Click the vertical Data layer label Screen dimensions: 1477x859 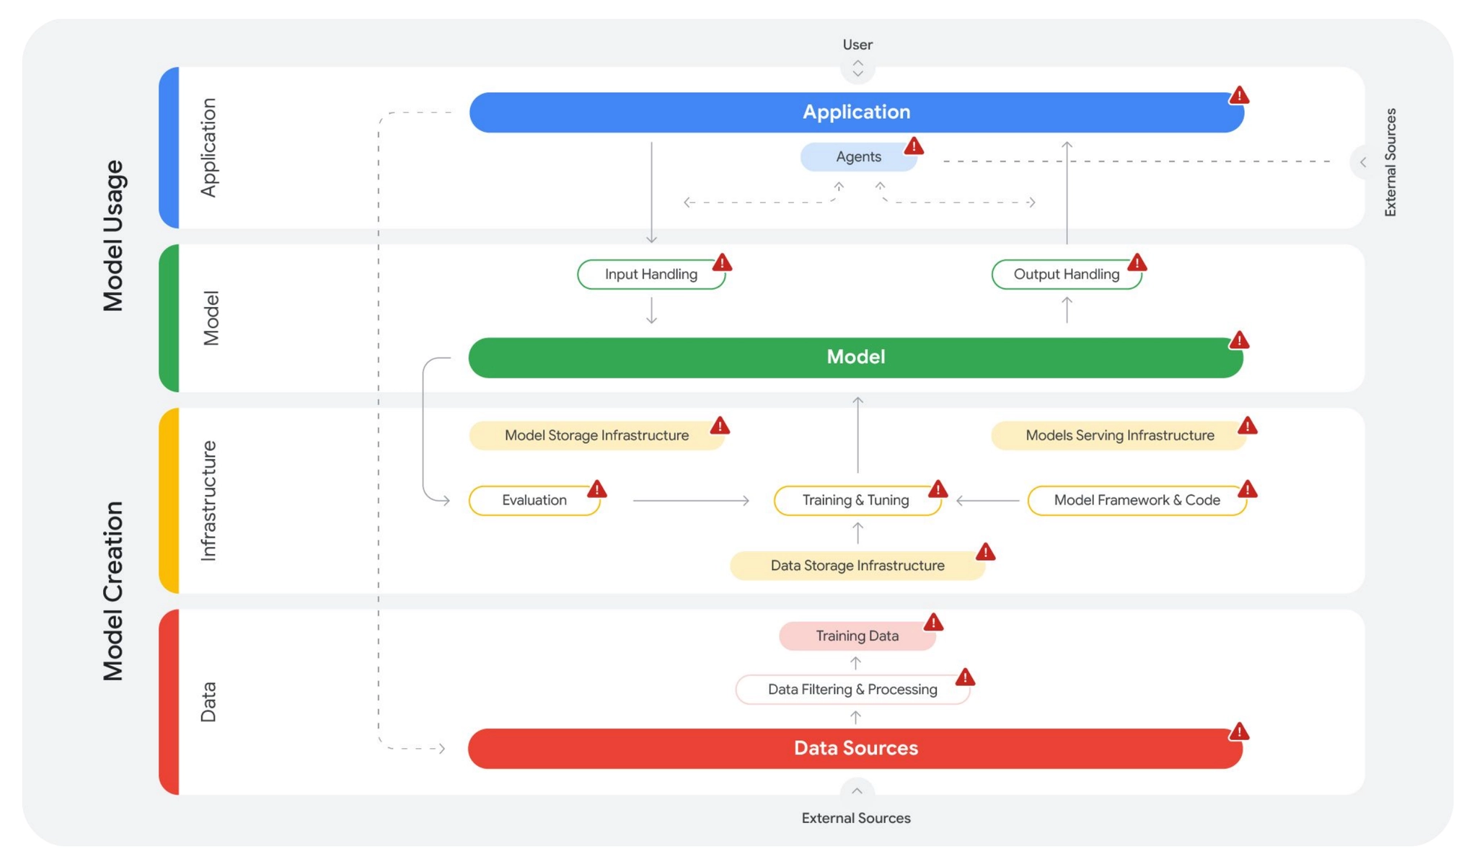pyautogui.click(x=208, y=702)
